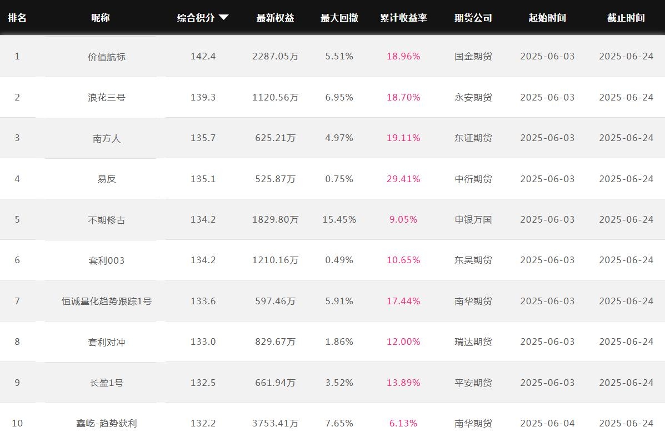The width and height of the screenshot is (665, 442).
Task: Click the 起始时间 column header
Action: pos(548,18)
